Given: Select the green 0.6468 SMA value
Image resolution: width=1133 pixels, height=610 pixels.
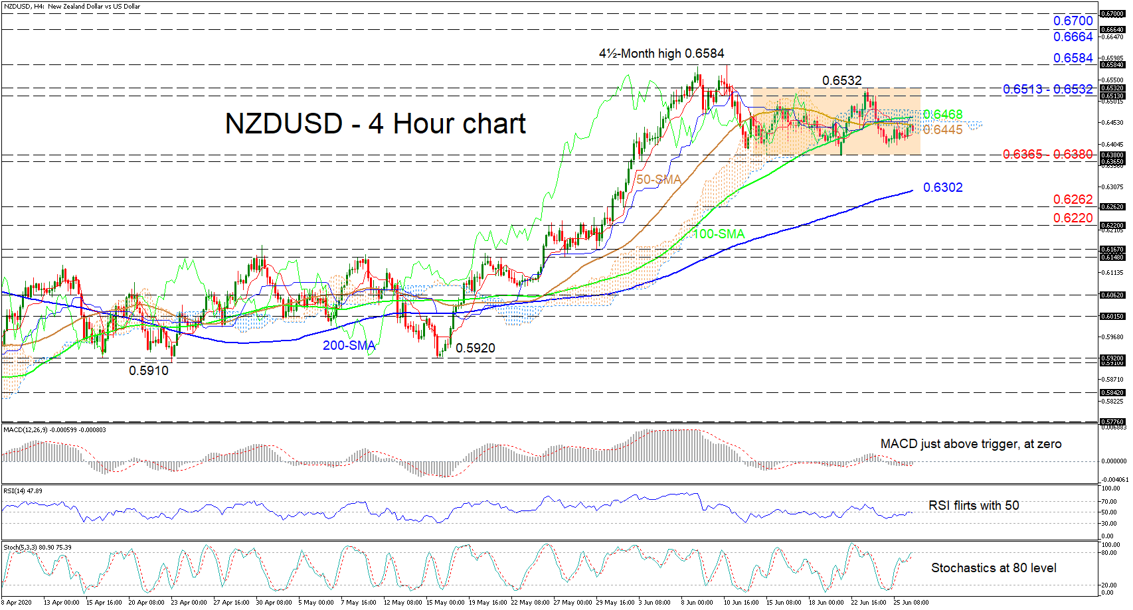Looking at the screenshot, I should coord(942,115).
